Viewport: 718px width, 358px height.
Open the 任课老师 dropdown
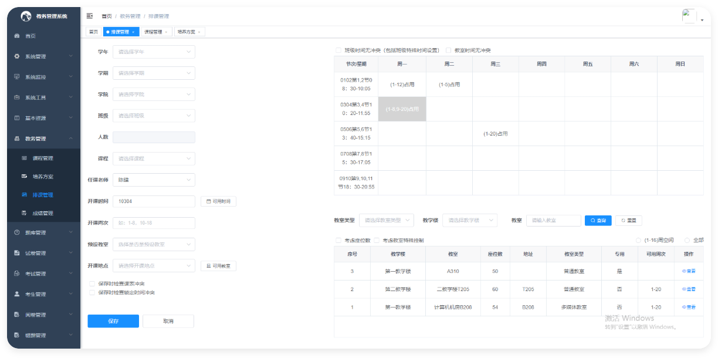pos(154,180)
